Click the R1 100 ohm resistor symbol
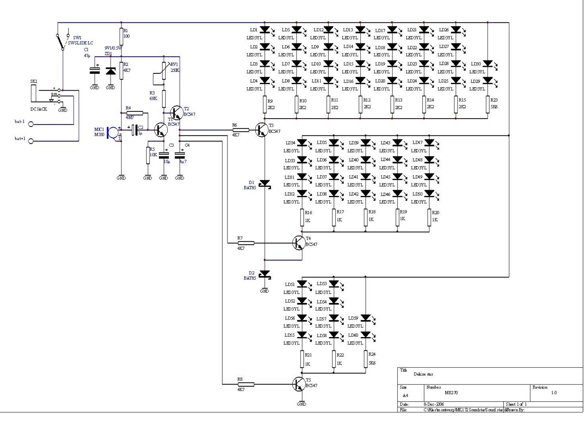Image resolution: width=588 pixels, height=427 pixels. click(121, 37)
